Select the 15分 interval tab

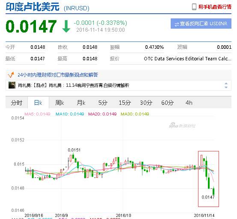click(x=124, y=103)
